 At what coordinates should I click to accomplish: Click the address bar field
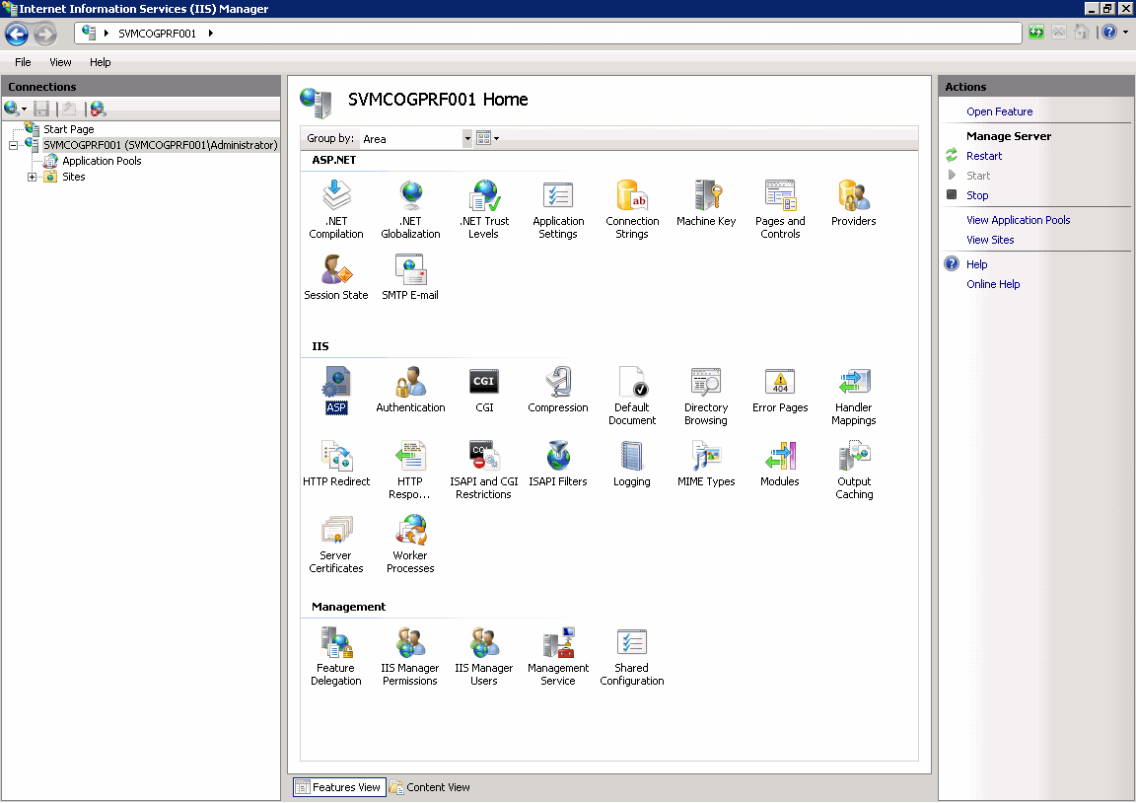coord(547,34)
